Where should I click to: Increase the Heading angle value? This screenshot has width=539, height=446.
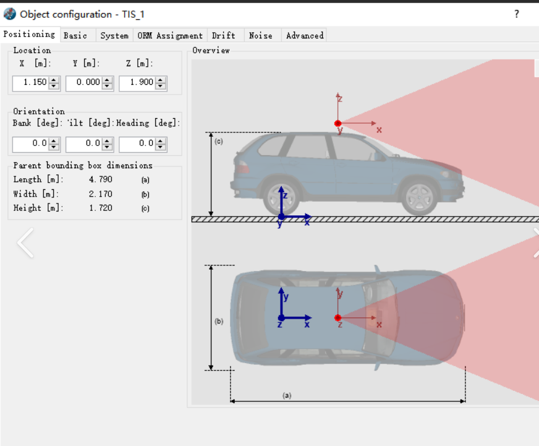click(161, 141)
